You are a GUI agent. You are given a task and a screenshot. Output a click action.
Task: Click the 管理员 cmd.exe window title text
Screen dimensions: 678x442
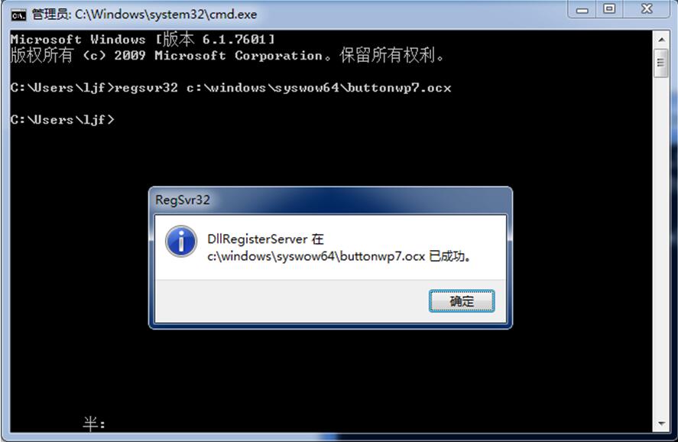(144, 15)
